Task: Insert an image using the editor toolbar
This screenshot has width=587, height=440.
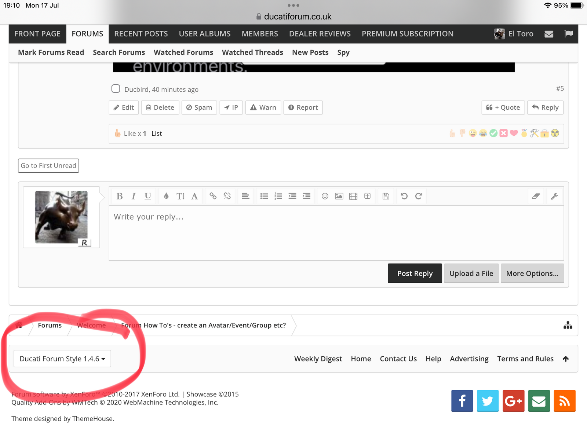Action: click(x=339, y=196)
